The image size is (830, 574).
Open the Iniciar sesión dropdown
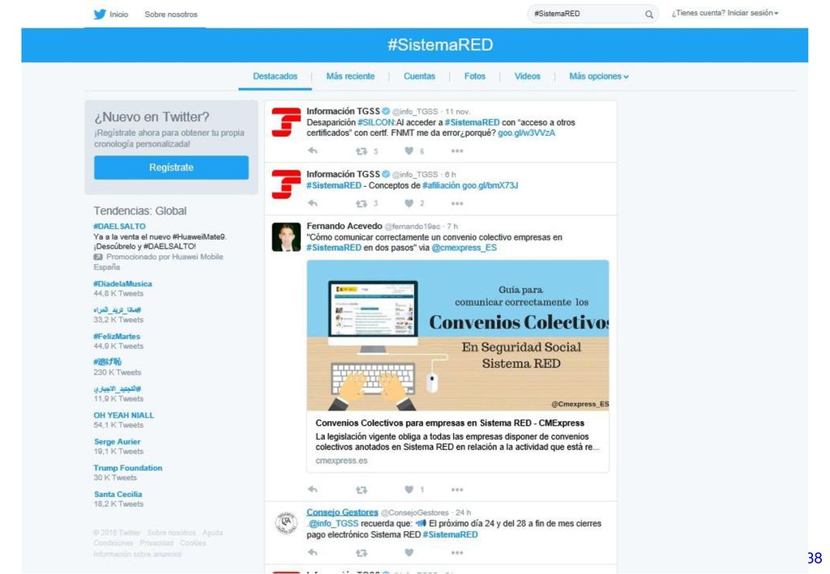[753, 13]
